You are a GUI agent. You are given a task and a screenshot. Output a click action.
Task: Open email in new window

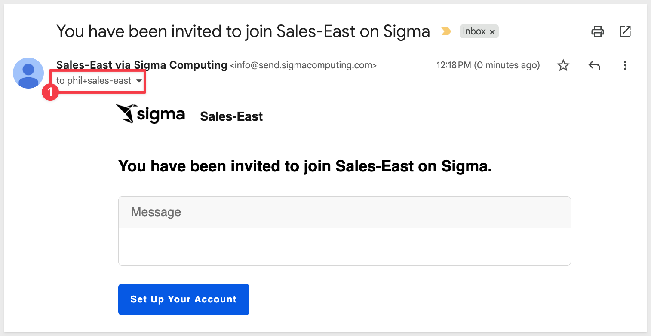coord(625,31)
